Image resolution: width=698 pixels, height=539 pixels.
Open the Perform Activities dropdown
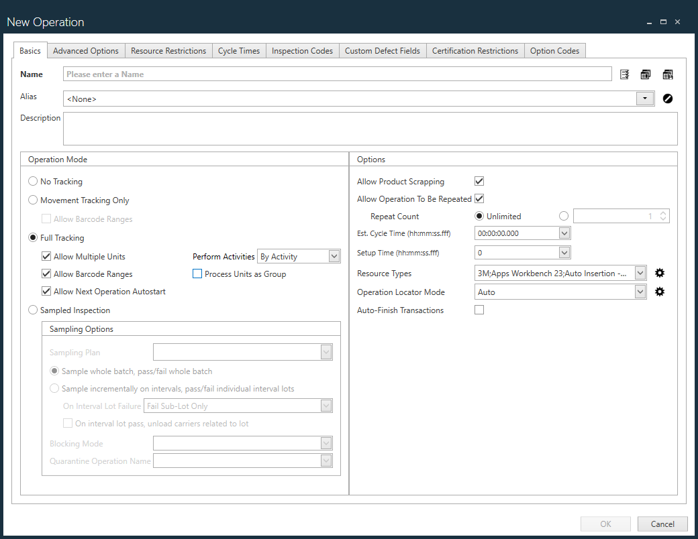[x=334, y=256]
